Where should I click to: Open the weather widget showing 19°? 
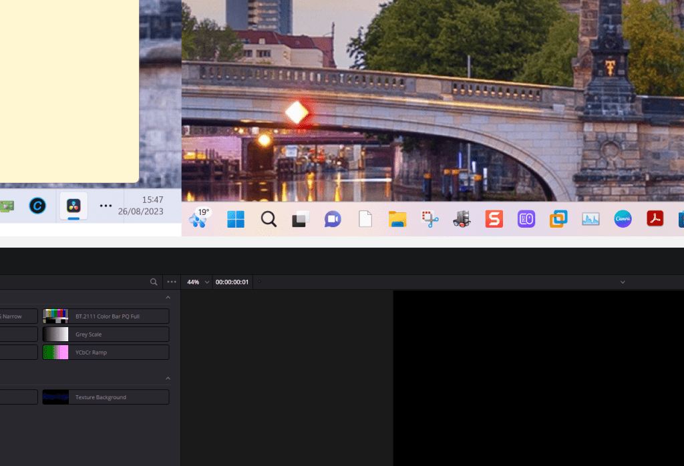click(199, 218)
